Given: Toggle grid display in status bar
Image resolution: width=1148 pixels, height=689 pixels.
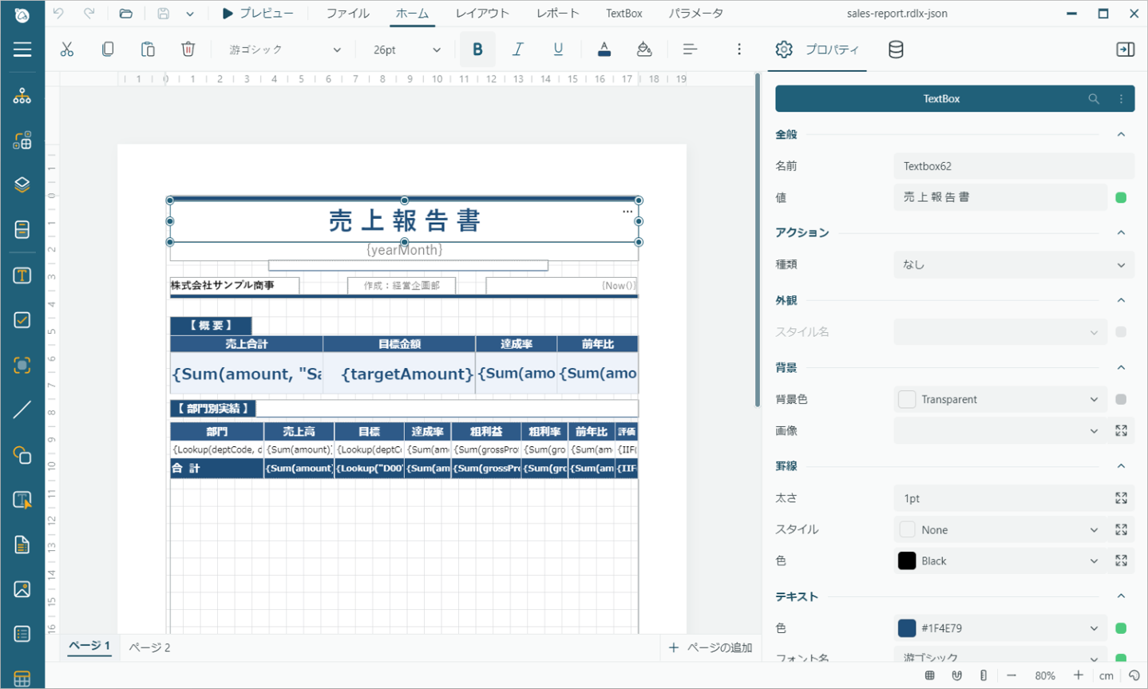Looking at the screenshot, I should pos(930,675).
